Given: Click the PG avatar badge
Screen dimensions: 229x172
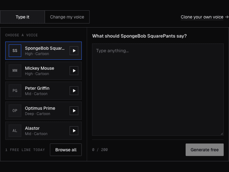Looking at the screenshot, I should click(x=15, y=91).
